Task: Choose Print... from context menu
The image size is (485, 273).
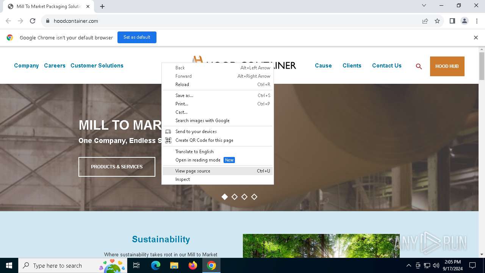Action: [217, 104]
